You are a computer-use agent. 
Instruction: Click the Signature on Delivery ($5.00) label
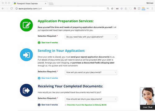pos(87,105)
